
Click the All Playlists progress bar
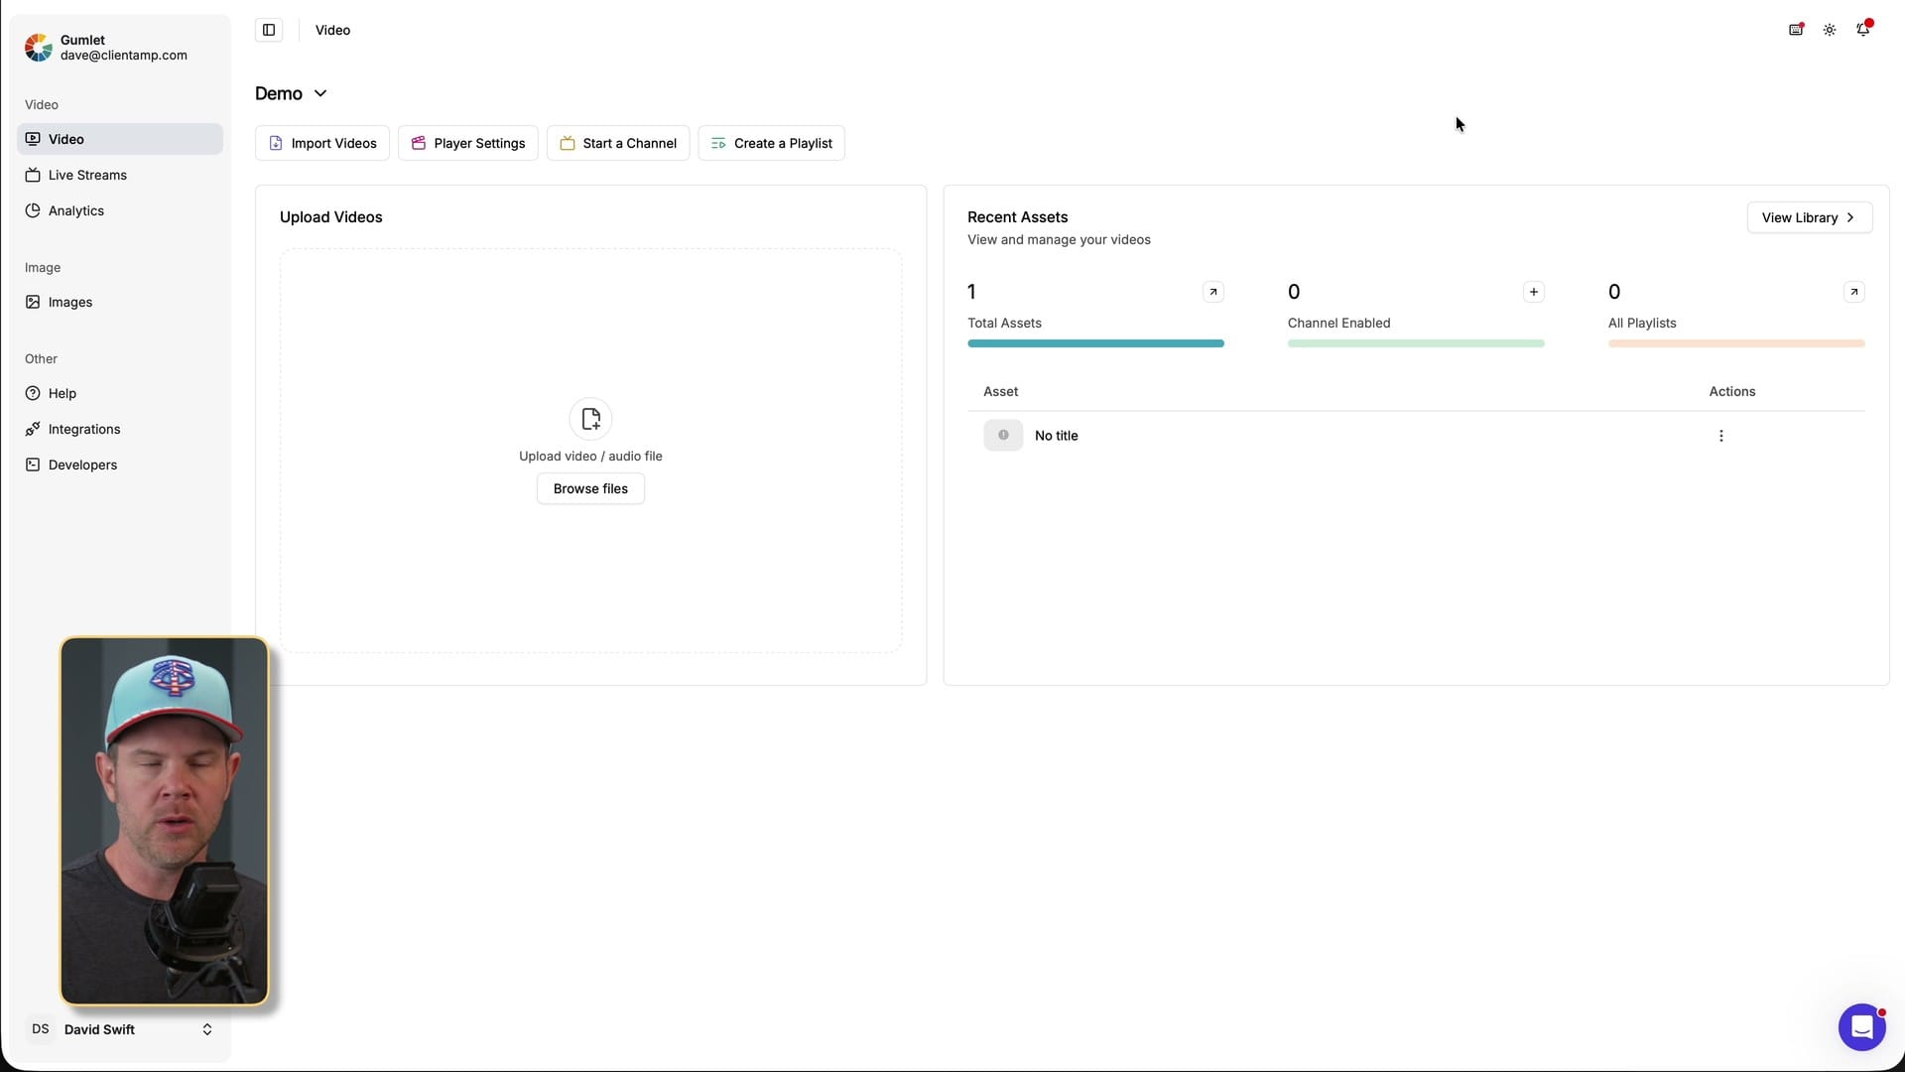pyautogui.click(x=1736, y=343)
